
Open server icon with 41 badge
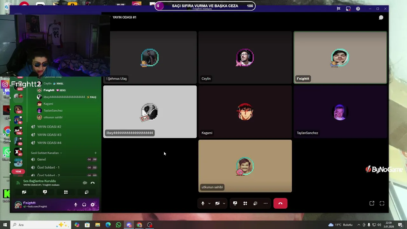(18, 152)
